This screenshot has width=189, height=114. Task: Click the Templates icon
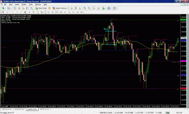[114, 8]
